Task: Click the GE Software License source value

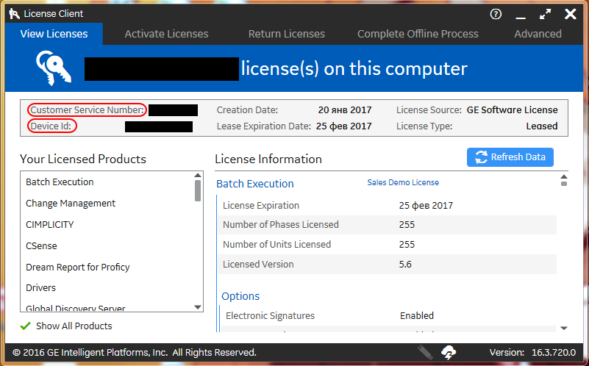Action: point(512,110)
